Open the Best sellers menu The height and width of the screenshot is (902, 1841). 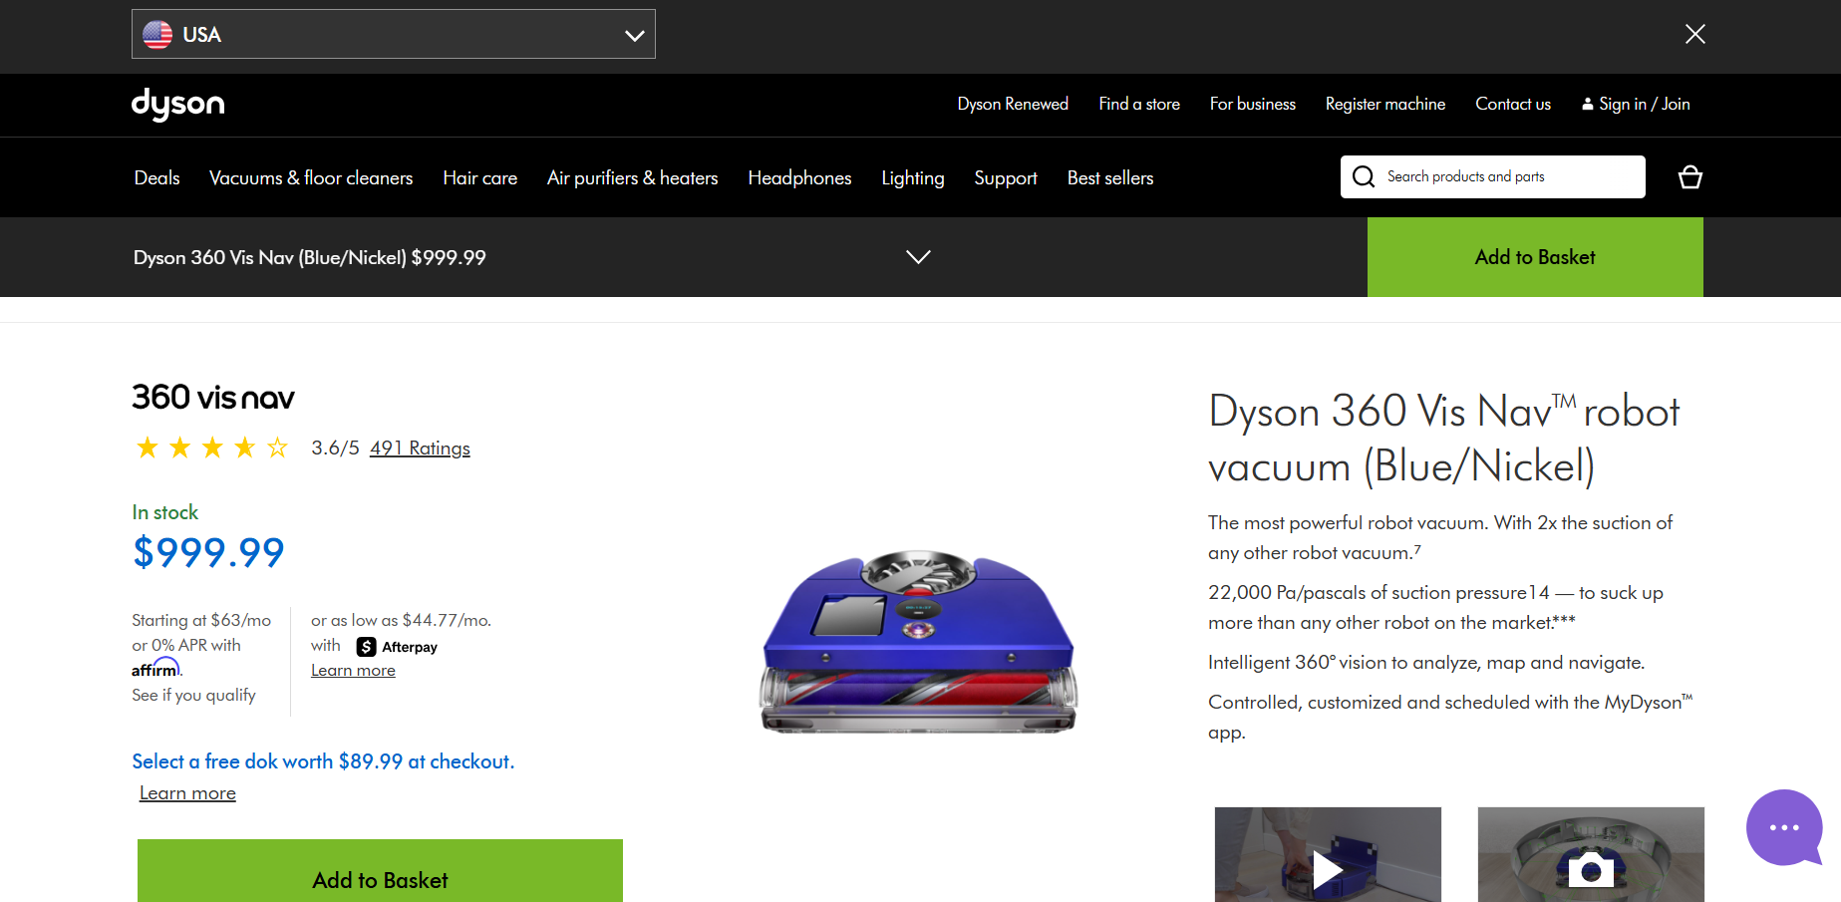[1110, 177]
